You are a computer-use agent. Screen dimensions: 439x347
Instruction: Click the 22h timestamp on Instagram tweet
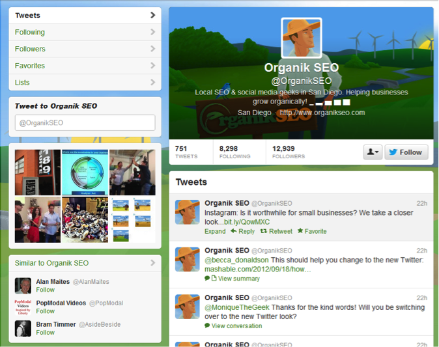click(421, 203)
